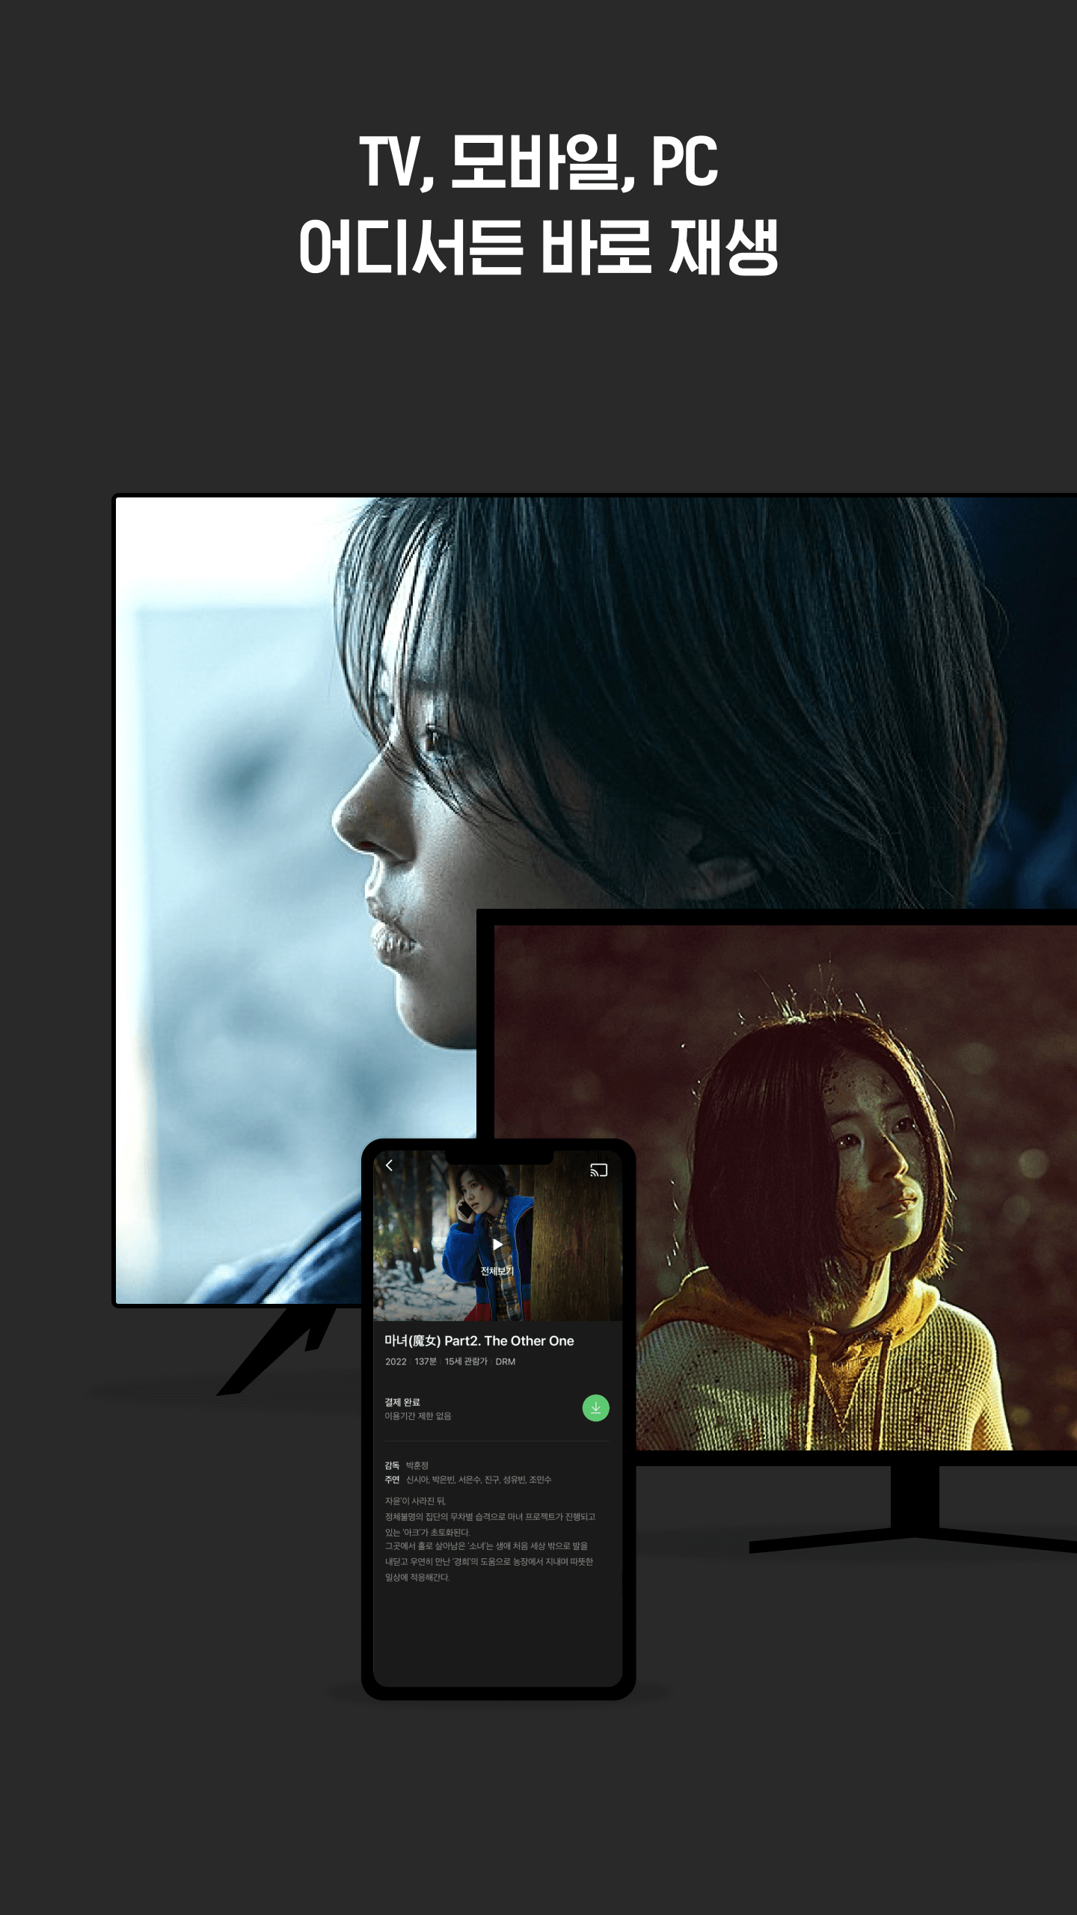Click the synopsis line ending '일상에 적응해간다.'
Image resolution: width=1077 pixels, height=1915 pixels.
tap(417, 1578)
